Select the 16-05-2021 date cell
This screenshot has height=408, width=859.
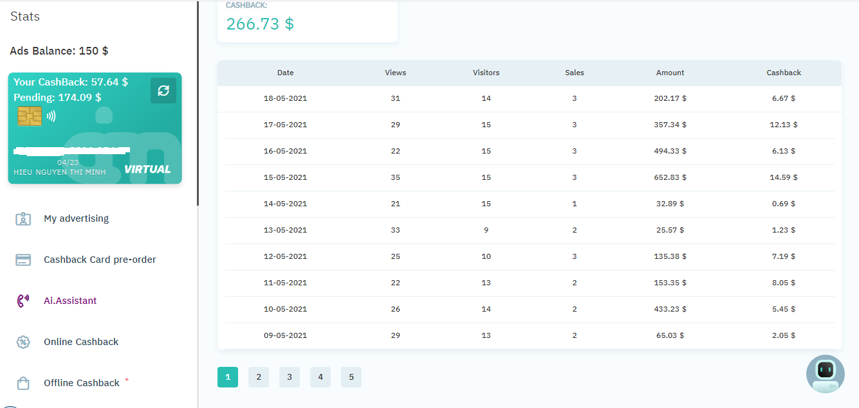coord(286,151)
